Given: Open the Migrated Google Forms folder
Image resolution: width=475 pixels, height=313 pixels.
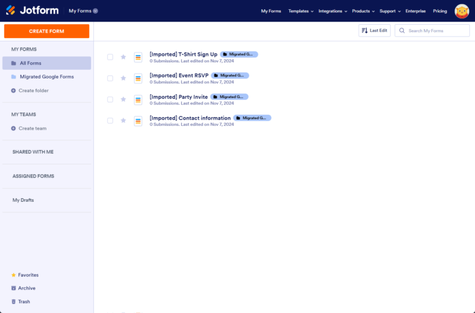Looking at the screenshot, I should click(x=46, y=77).
